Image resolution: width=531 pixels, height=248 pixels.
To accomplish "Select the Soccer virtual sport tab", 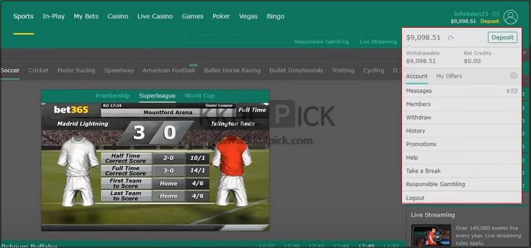I will [10, 71].
